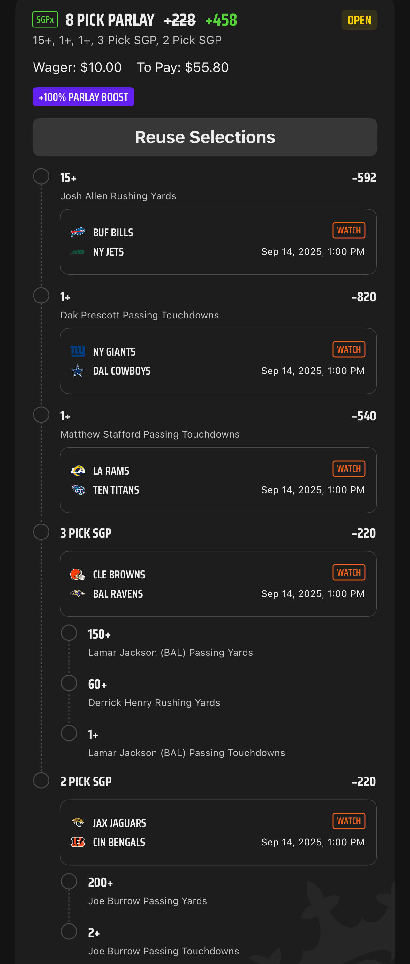Tap the green SGPx badge

coord(45,19)
